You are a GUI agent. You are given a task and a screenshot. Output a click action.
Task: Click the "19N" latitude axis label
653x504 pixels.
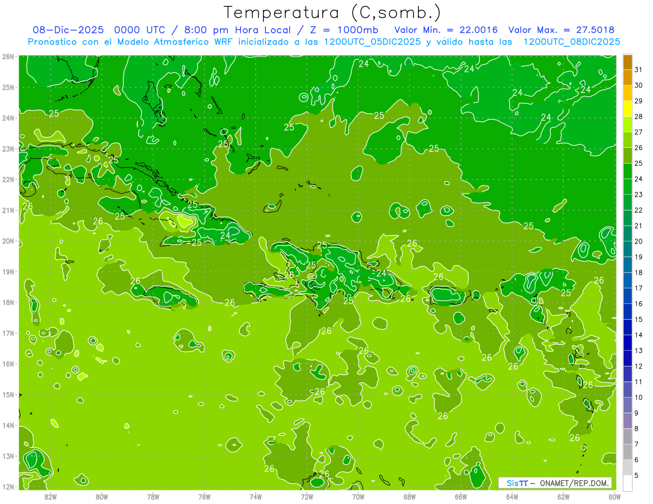click(8, 272)
